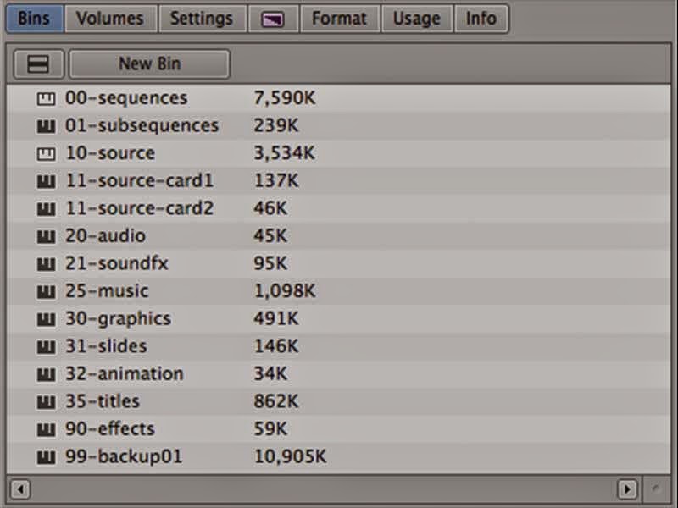
Task: Click the bin icon next to 30-graphics
Action: click(x=46, y=319)
